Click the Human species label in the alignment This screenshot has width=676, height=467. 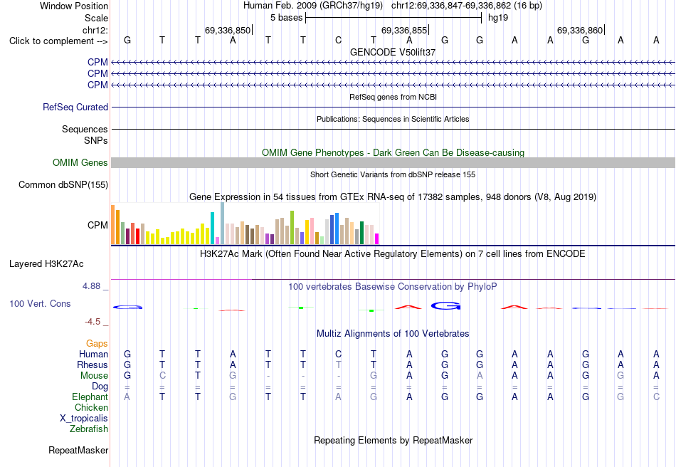point(93,355)
